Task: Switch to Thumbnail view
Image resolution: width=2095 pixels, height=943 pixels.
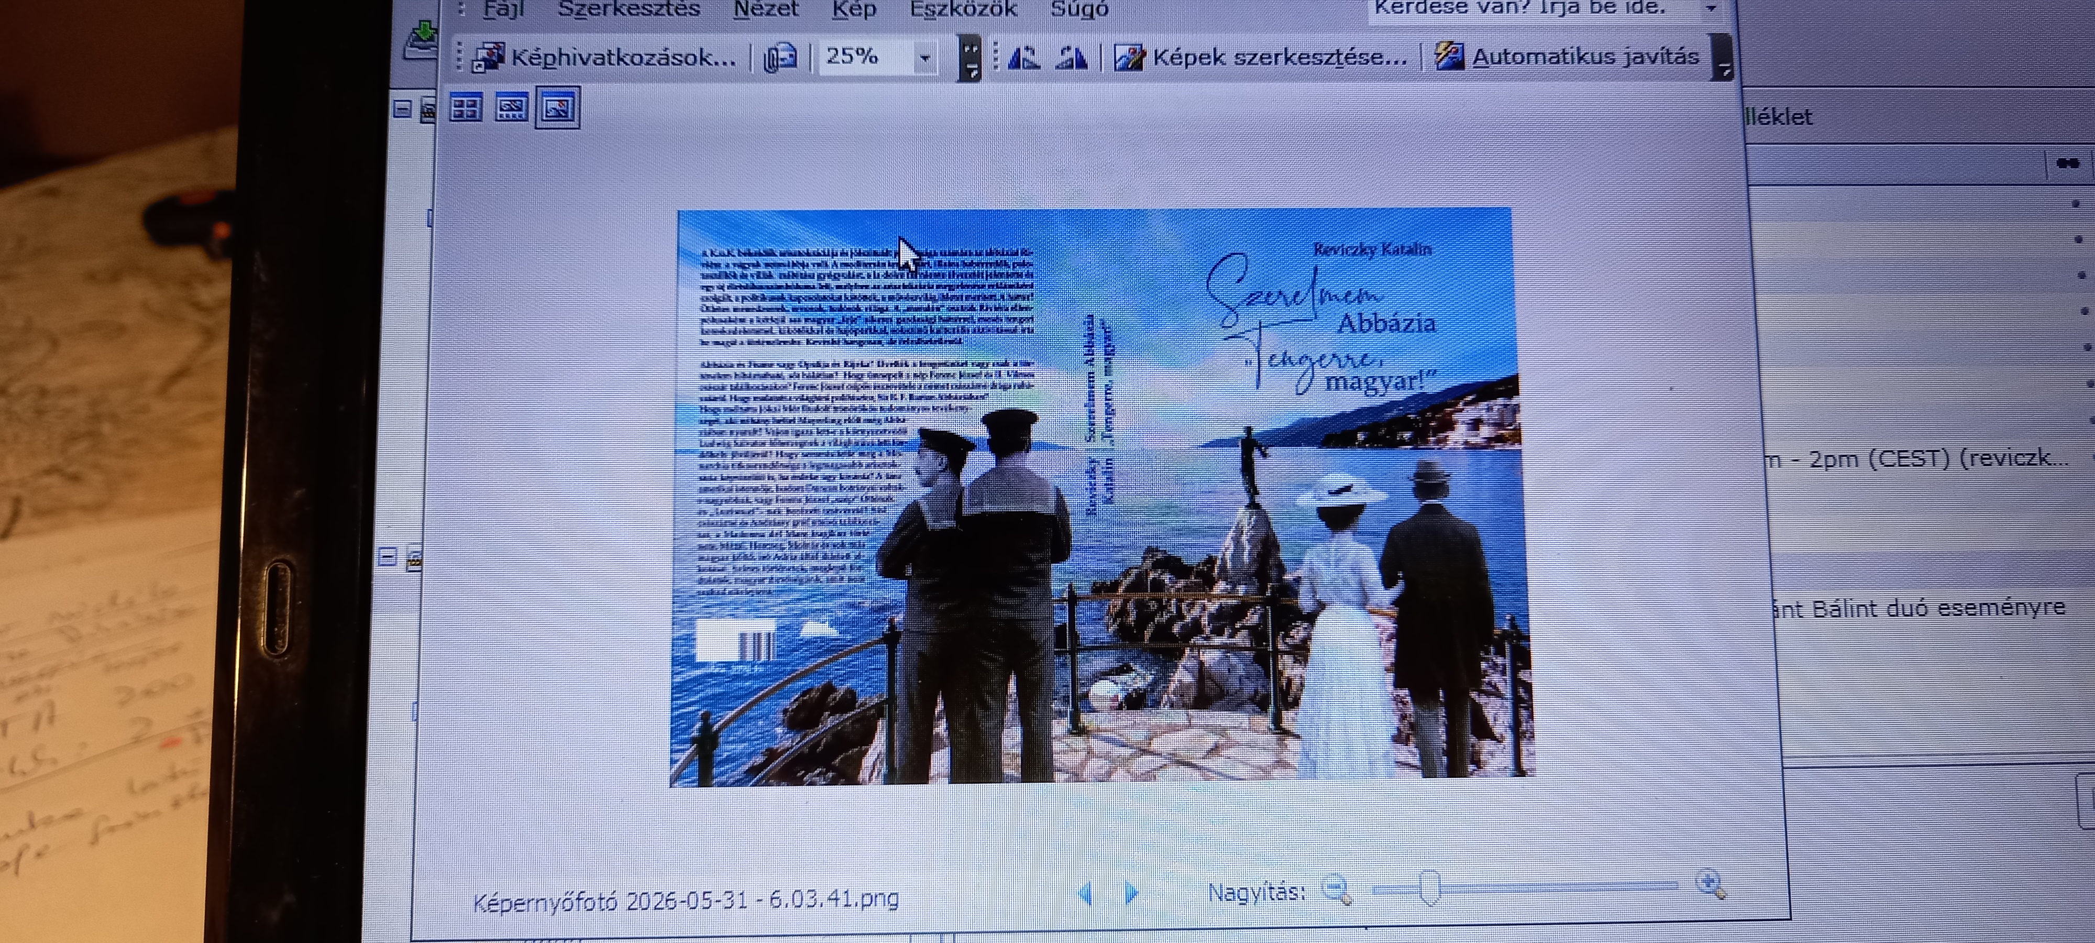Action: coord(466,108)
